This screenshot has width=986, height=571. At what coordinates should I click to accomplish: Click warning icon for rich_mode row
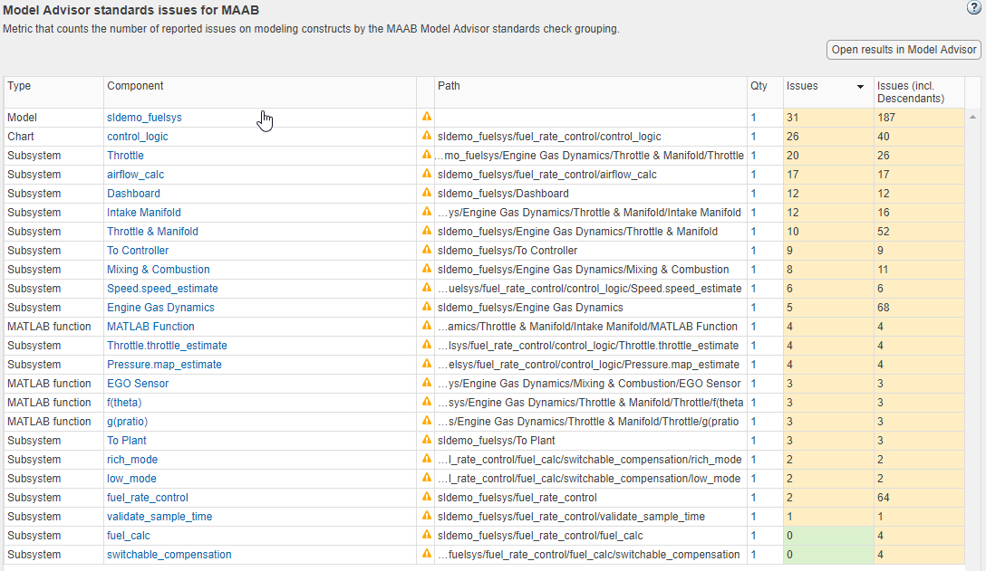(427, 459)
